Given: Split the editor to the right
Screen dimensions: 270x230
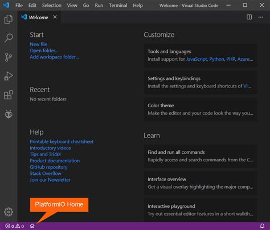Looking at the screenshot, I should tap(249, 17).
